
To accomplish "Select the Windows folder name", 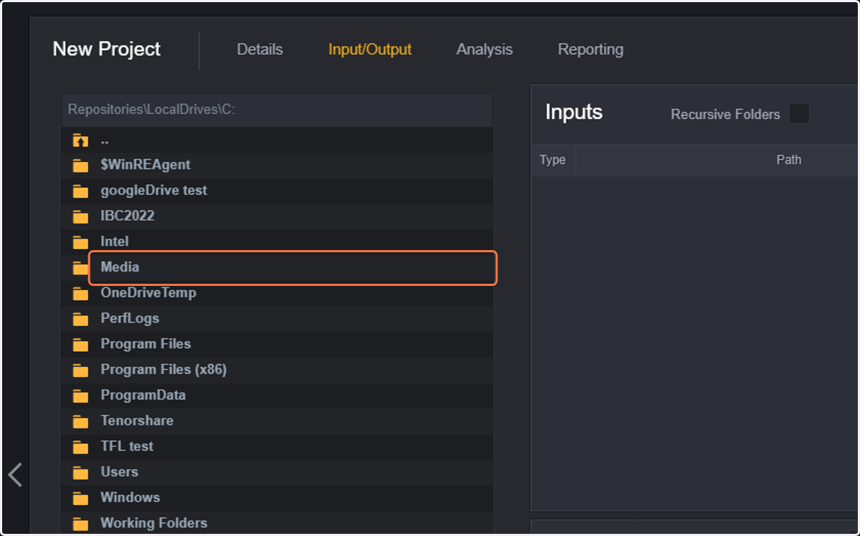I will coord(130,497).
